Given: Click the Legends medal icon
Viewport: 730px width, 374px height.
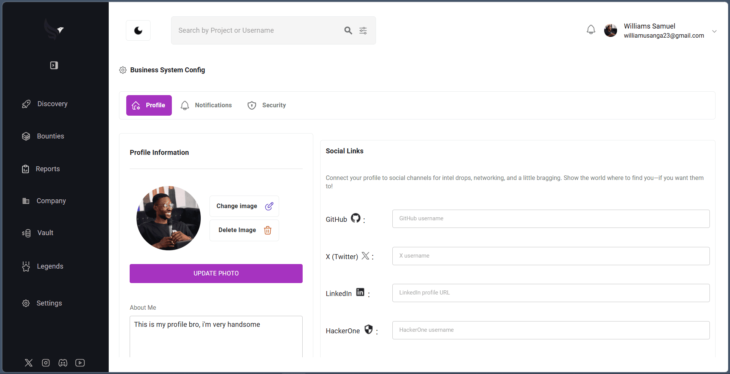Looking at the screenshot, I should (26, 266).
